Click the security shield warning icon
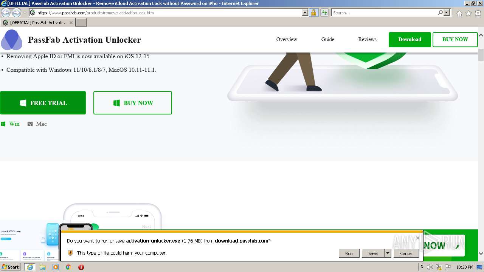Image resolution: width=484 pixels, height=272 pixels. 70,253
